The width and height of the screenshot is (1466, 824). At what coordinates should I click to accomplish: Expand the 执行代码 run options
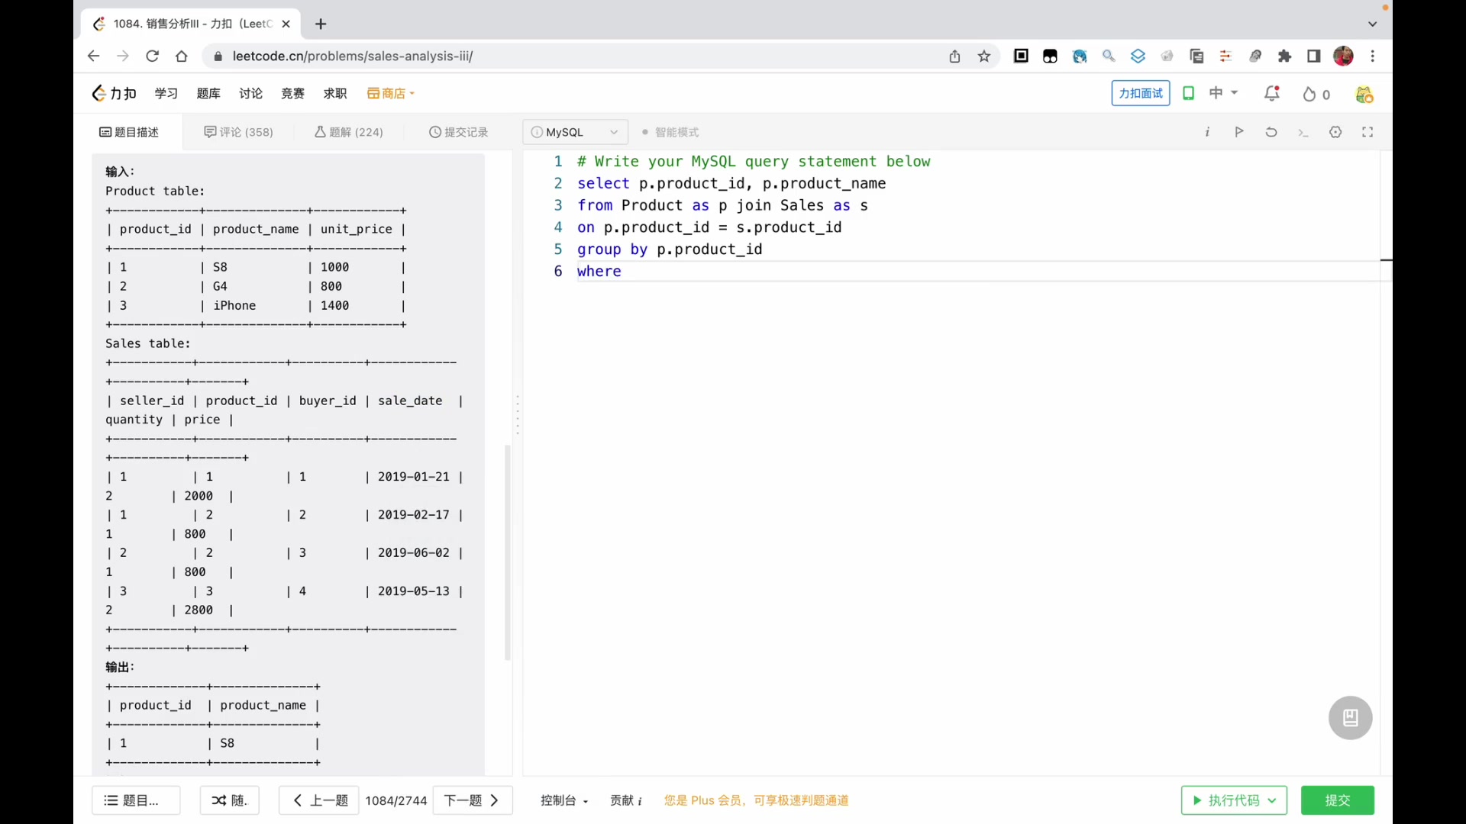point(1272,800)
